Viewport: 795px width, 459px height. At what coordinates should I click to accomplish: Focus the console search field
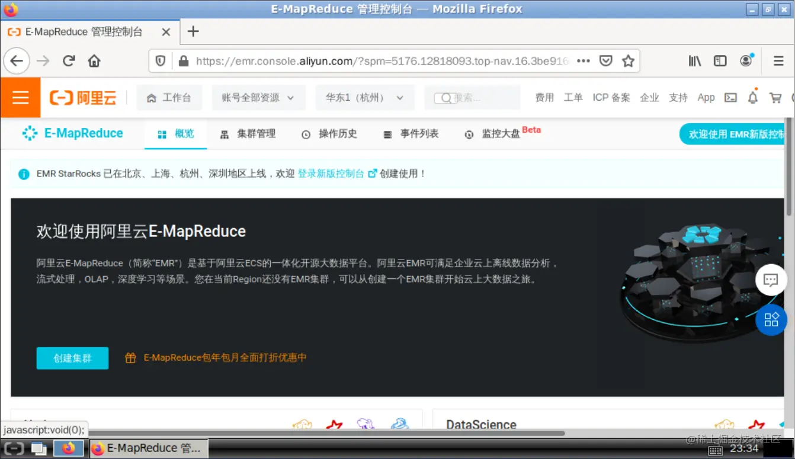click(x=472, y=98)
